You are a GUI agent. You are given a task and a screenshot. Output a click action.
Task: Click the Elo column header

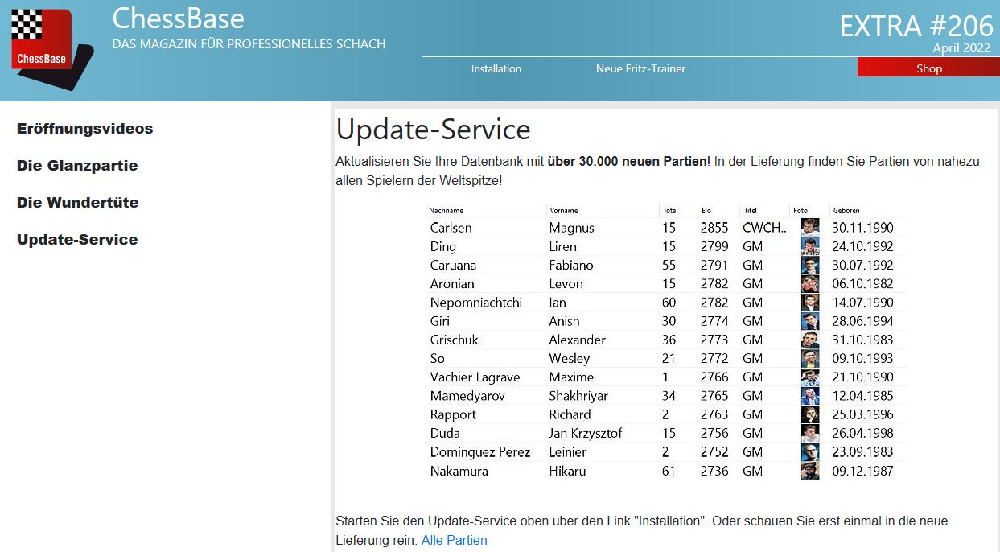click(706, 211)
